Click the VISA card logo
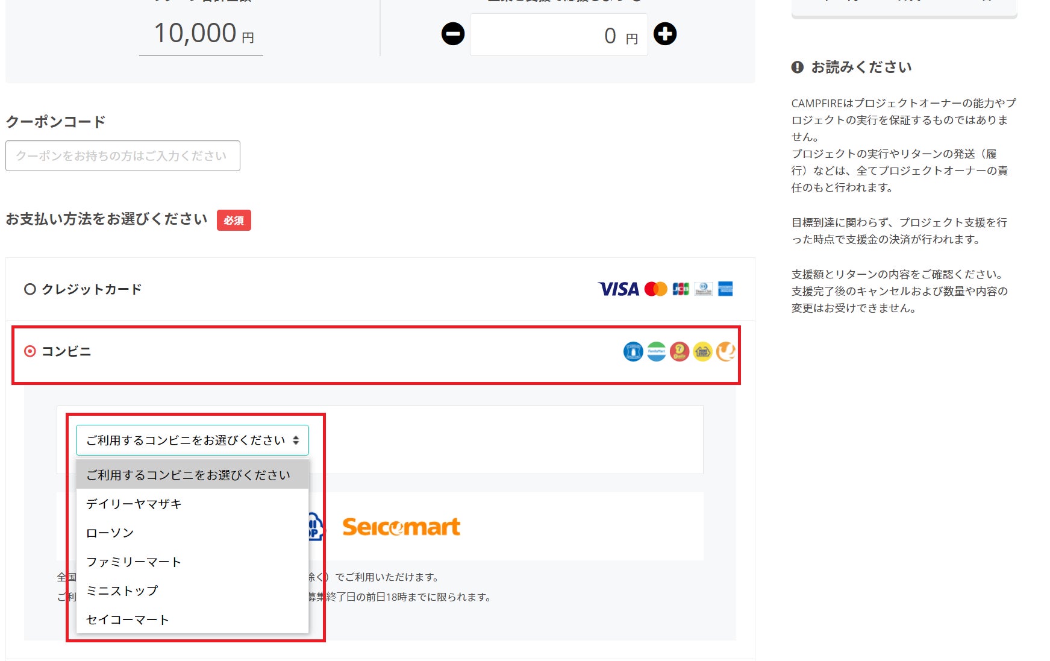Screen dimensions: 1050x661 (x=618, y=289)
